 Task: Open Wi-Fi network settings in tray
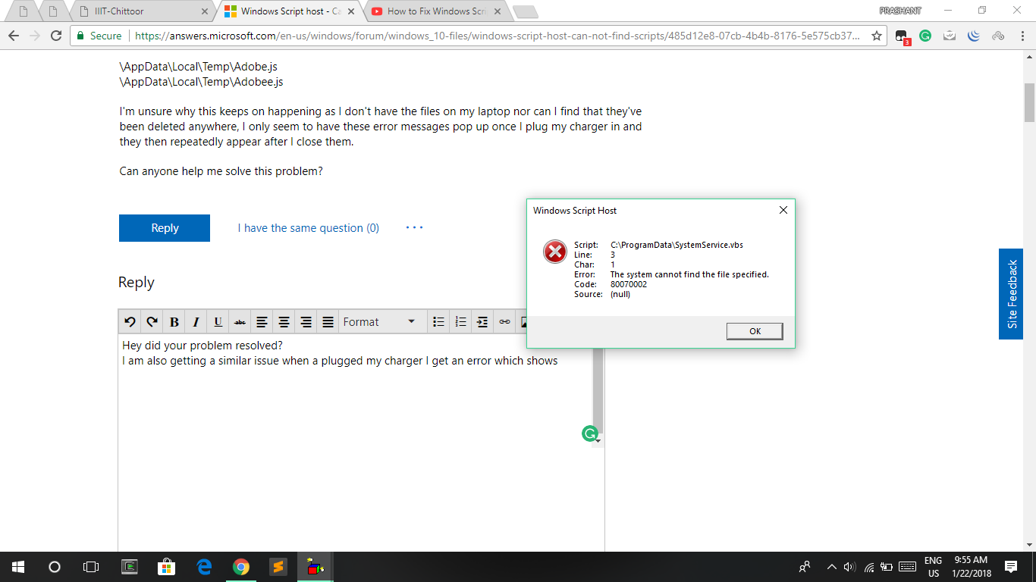[868, 567]
